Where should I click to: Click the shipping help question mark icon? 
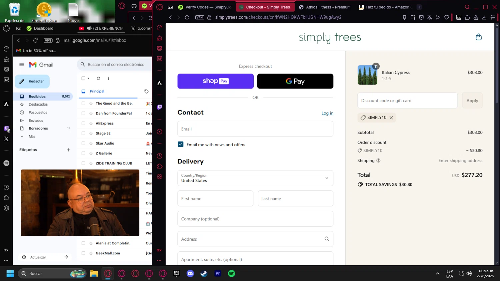378,160
